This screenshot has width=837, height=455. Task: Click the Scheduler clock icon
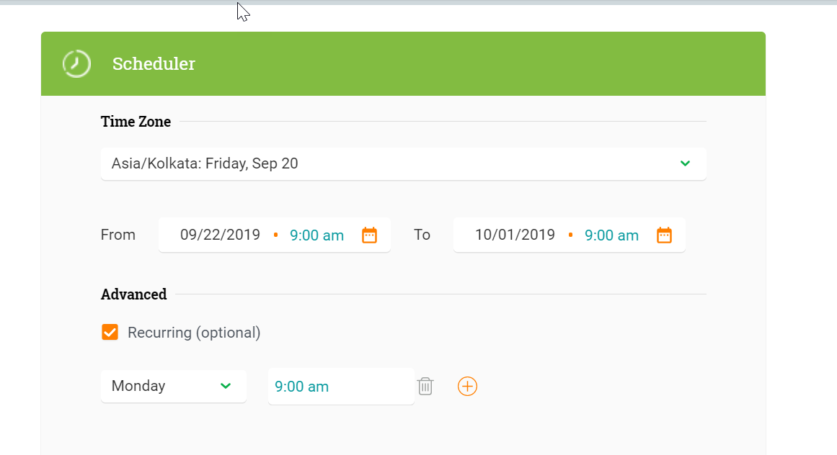click(x=76, y=64)
